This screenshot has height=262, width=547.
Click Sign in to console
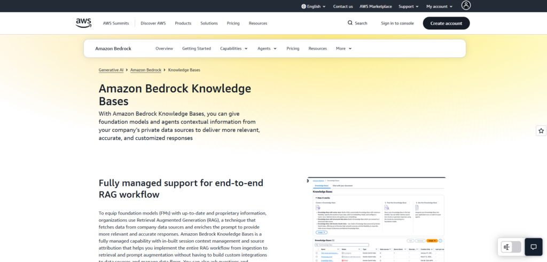click(397, 23)
